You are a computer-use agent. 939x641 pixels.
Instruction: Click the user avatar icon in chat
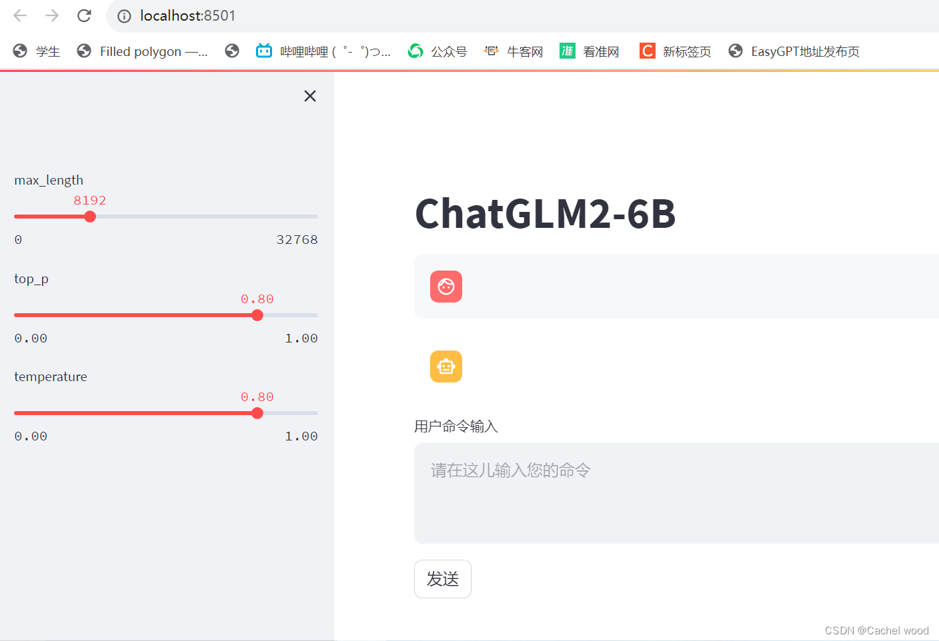(445, 287)
